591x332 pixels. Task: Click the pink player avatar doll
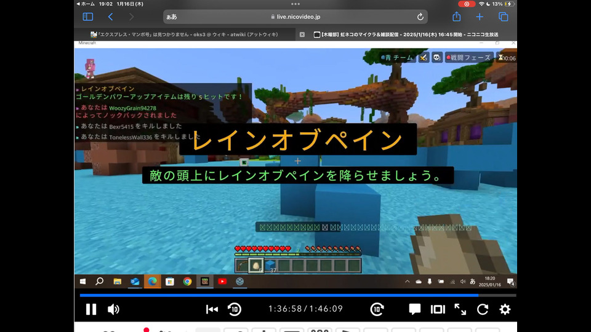click(x=90, y=68)
